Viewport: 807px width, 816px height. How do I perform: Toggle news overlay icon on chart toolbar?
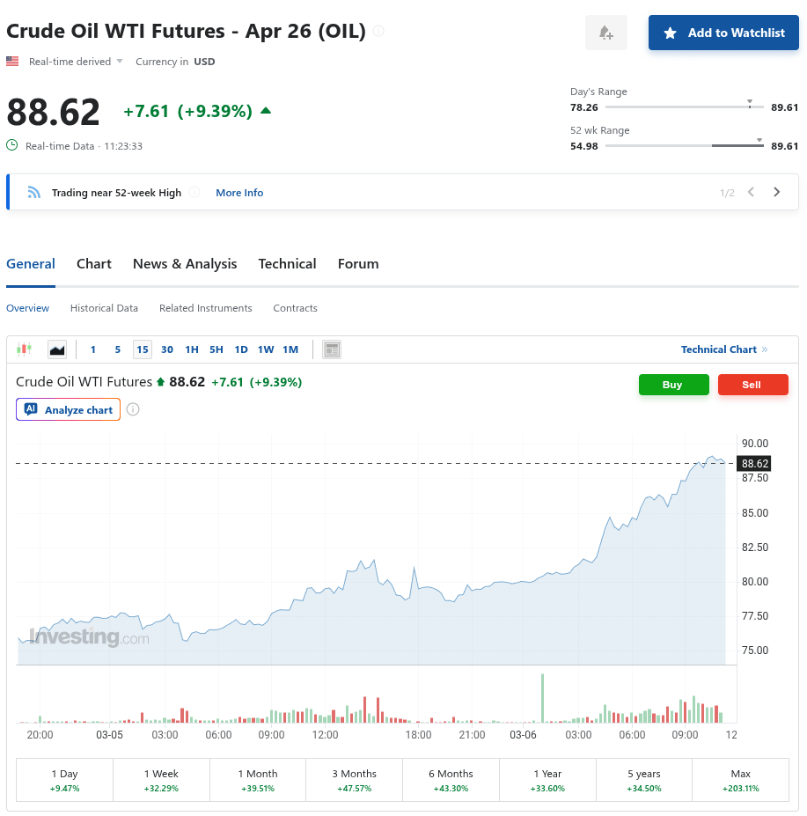tap(332, 349)
